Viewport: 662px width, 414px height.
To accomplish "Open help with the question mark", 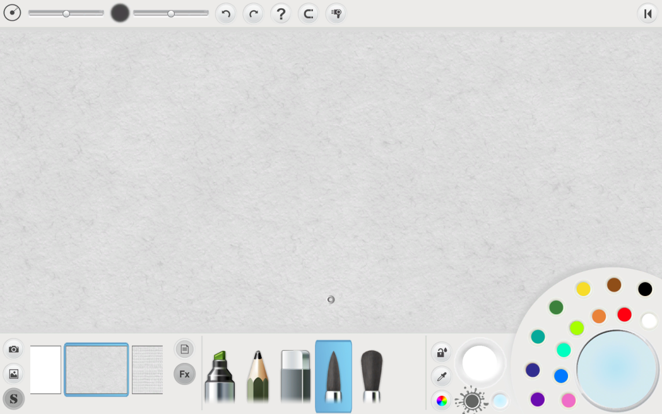I will 281,13.
